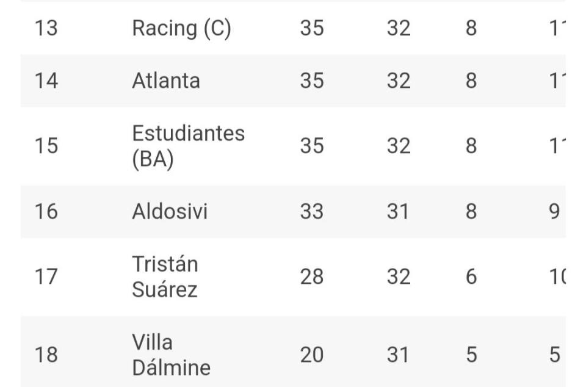Screen dimensions: 586x387
Task: Select the Villa Dálmine team name
Action: (171, 355)
